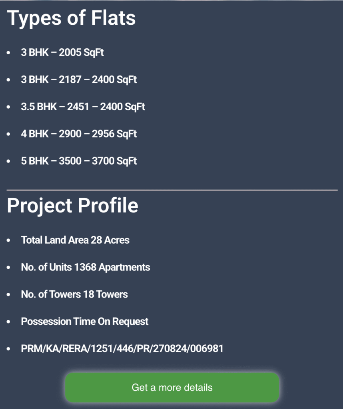Screen dimensions: 343x409
Task: Select Total Land Area 28 Acres text
Action: coord(75,240)
